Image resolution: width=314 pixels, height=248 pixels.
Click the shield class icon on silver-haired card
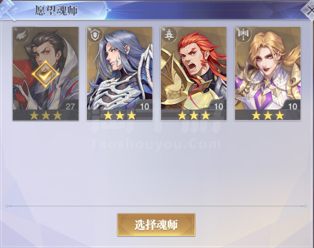tap(95, 36)
